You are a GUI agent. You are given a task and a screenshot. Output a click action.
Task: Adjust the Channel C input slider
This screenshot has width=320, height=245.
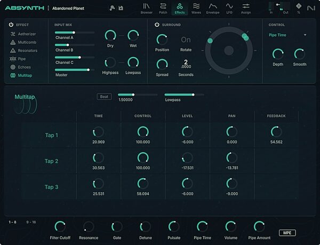click(x=75, y=57)
